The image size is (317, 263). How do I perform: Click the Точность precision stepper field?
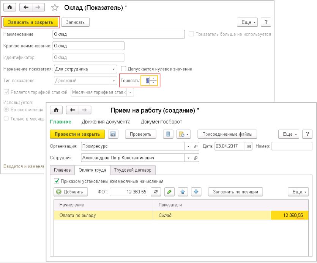(147, 80)
